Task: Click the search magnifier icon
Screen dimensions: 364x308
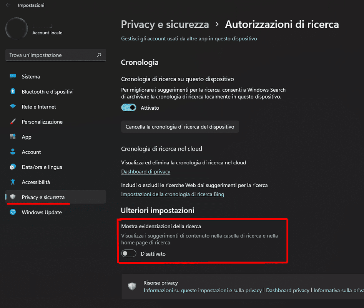Action: [99, 55]
